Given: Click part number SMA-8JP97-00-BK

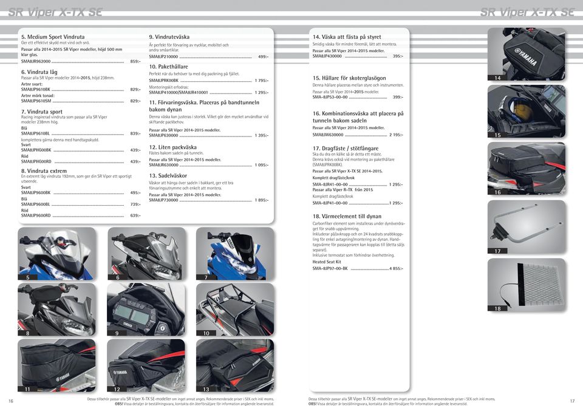Looking at the screenshot, I should (330, 269).
